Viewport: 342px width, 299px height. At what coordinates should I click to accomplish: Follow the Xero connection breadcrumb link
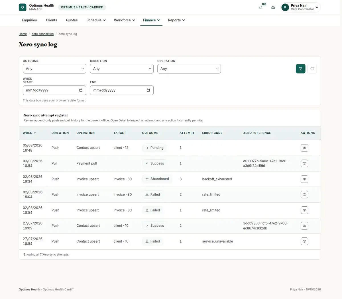click(x=42, y=34)
